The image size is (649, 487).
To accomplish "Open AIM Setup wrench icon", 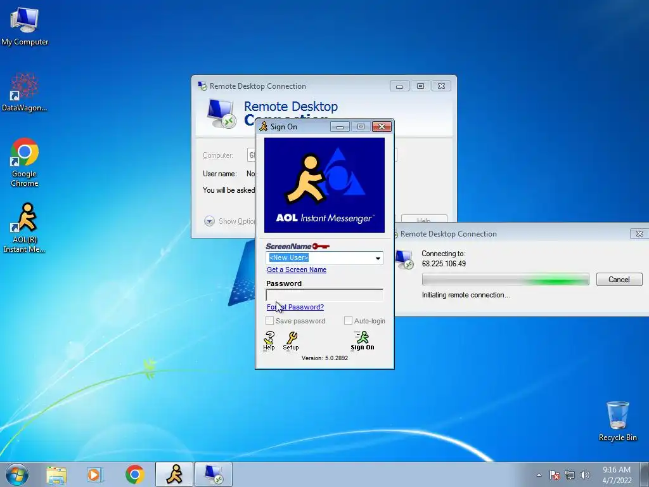I will pyautogui.click(x=291, y=341).
